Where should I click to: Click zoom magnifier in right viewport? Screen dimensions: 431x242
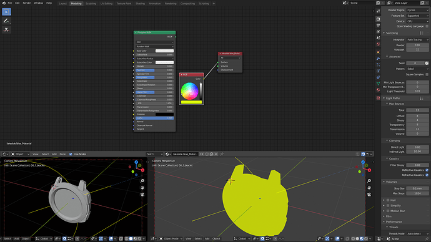(369, 181)
